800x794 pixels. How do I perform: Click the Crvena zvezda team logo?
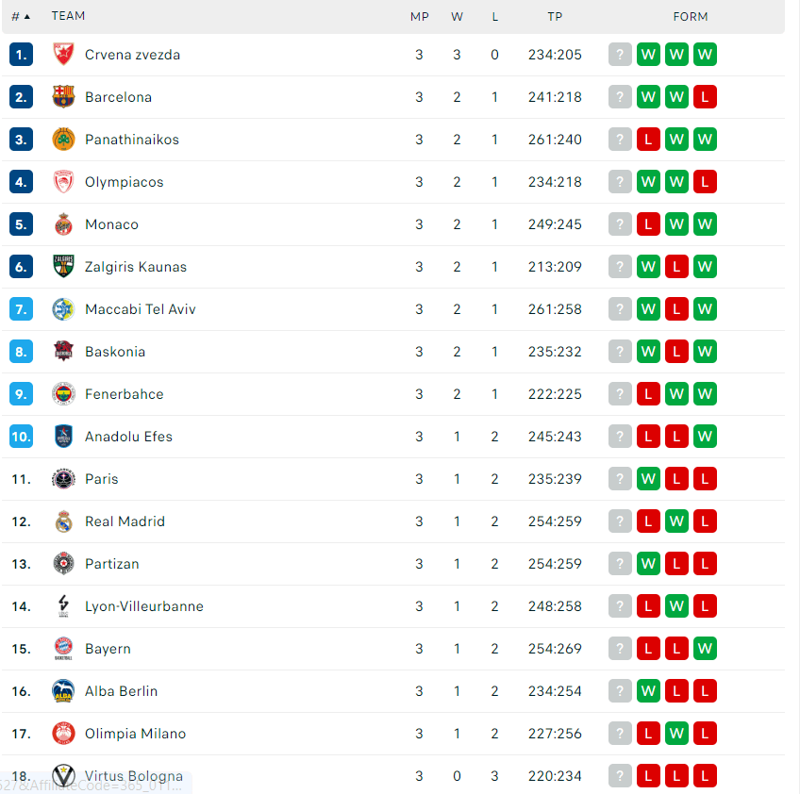(x=63, y=55)
